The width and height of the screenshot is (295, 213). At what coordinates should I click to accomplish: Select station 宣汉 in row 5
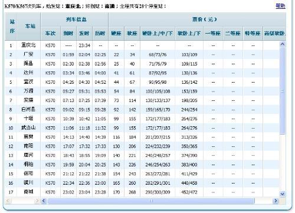28,82
